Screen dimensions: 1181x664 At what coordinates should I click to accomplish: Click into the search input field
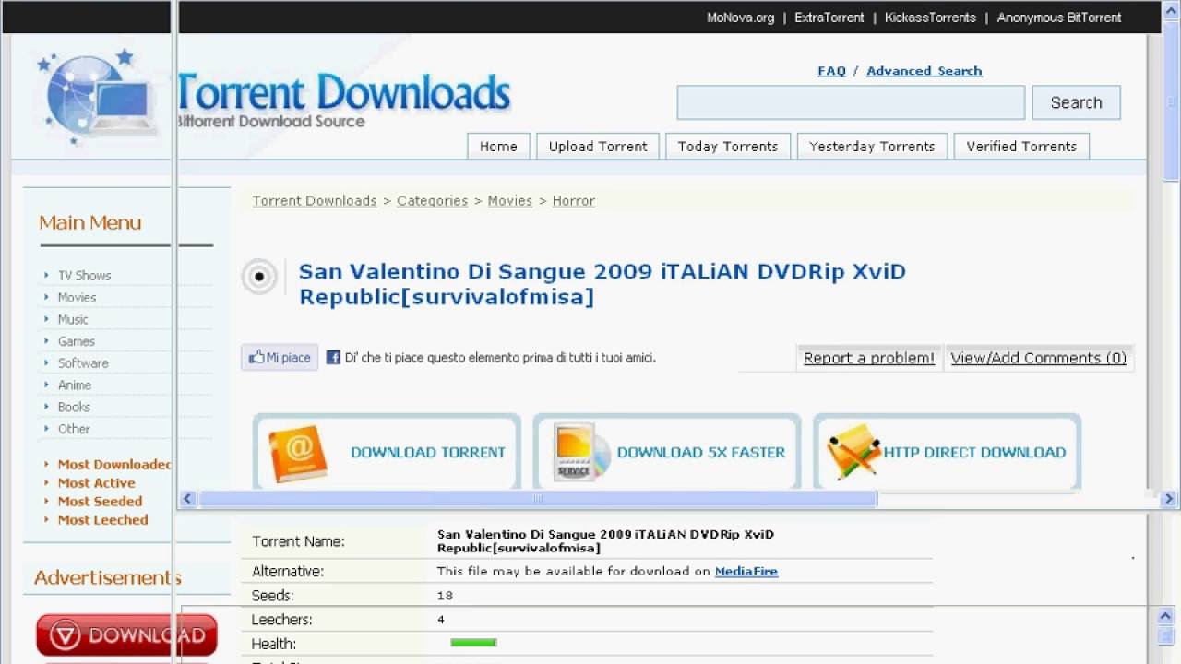pos(851,102)
